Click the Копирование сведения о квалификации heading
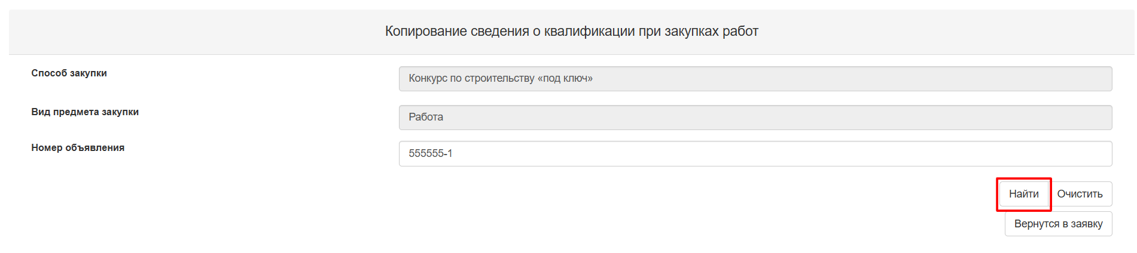Viewport: 1137px width, 253px height. [x=571, y=31]
